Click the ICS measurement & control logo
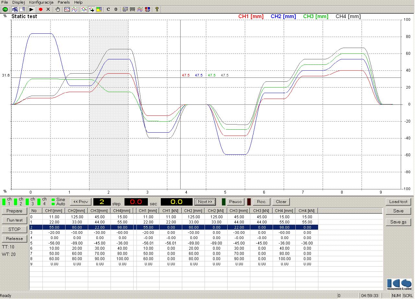The image size is (415, 299). tap(399, 284)
